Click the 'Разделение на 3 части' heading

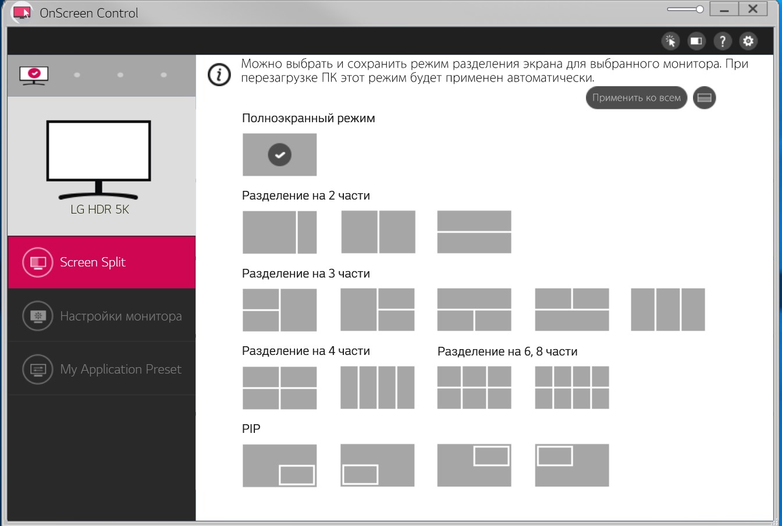click(x=306, y=273)
